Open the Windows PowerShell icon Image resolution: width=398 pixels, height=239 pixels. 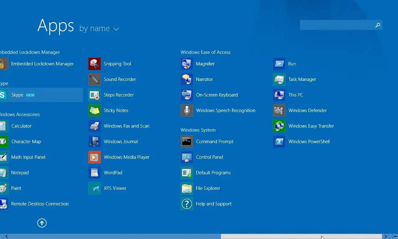click(x=279, y=142)
